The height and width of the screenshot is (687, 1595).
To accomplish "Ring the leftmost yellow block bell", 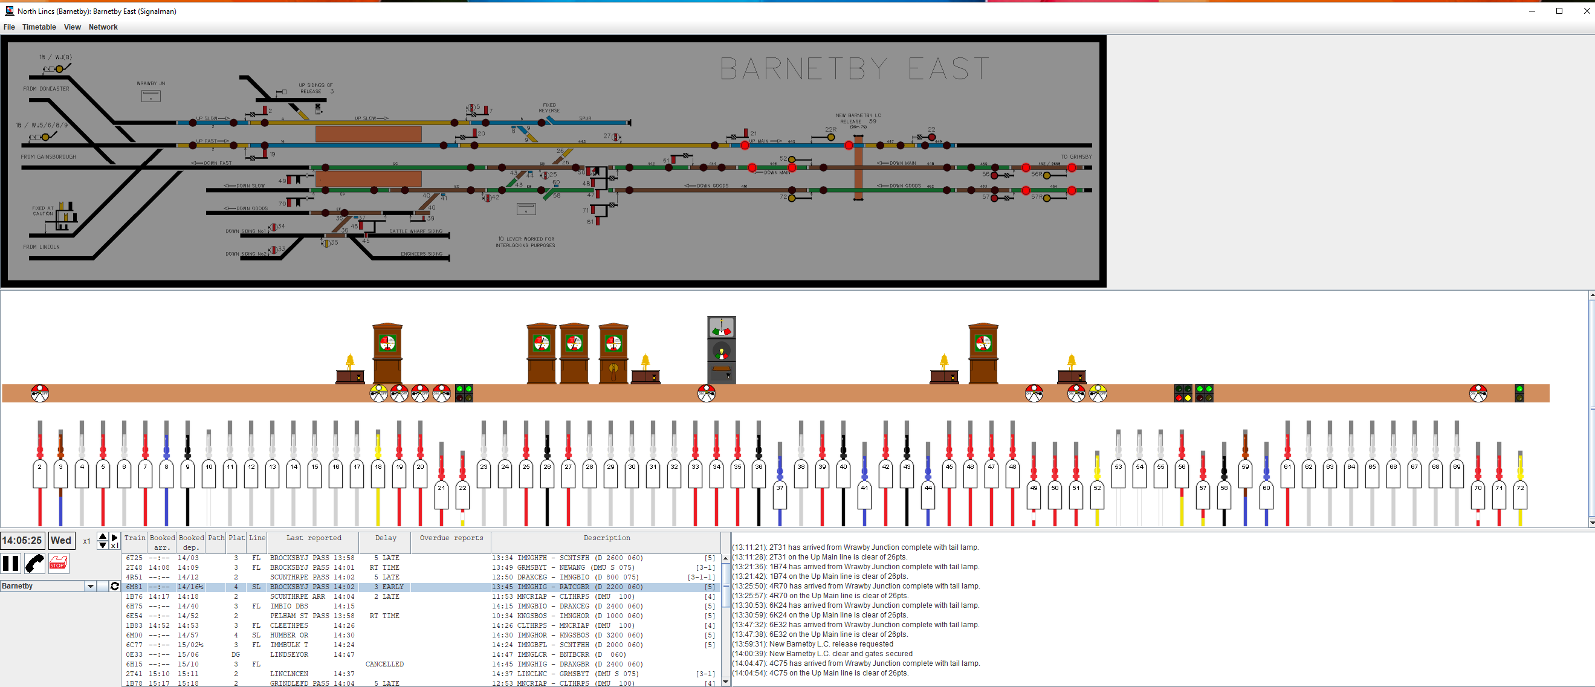I will pyautogui.click(x=350, y=372).
